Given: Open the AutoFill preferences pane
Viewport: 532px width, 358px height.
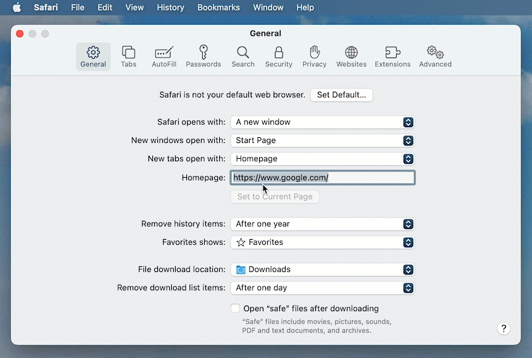Looking at the screenshot, I should 164,57.
